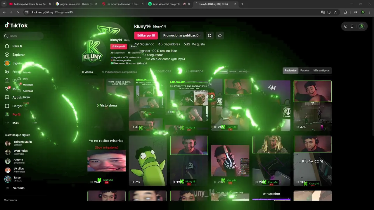The height and width of the screenshot is (210, 374).
Task: Click the profile settings gear icon
Action: click(209, 36)
